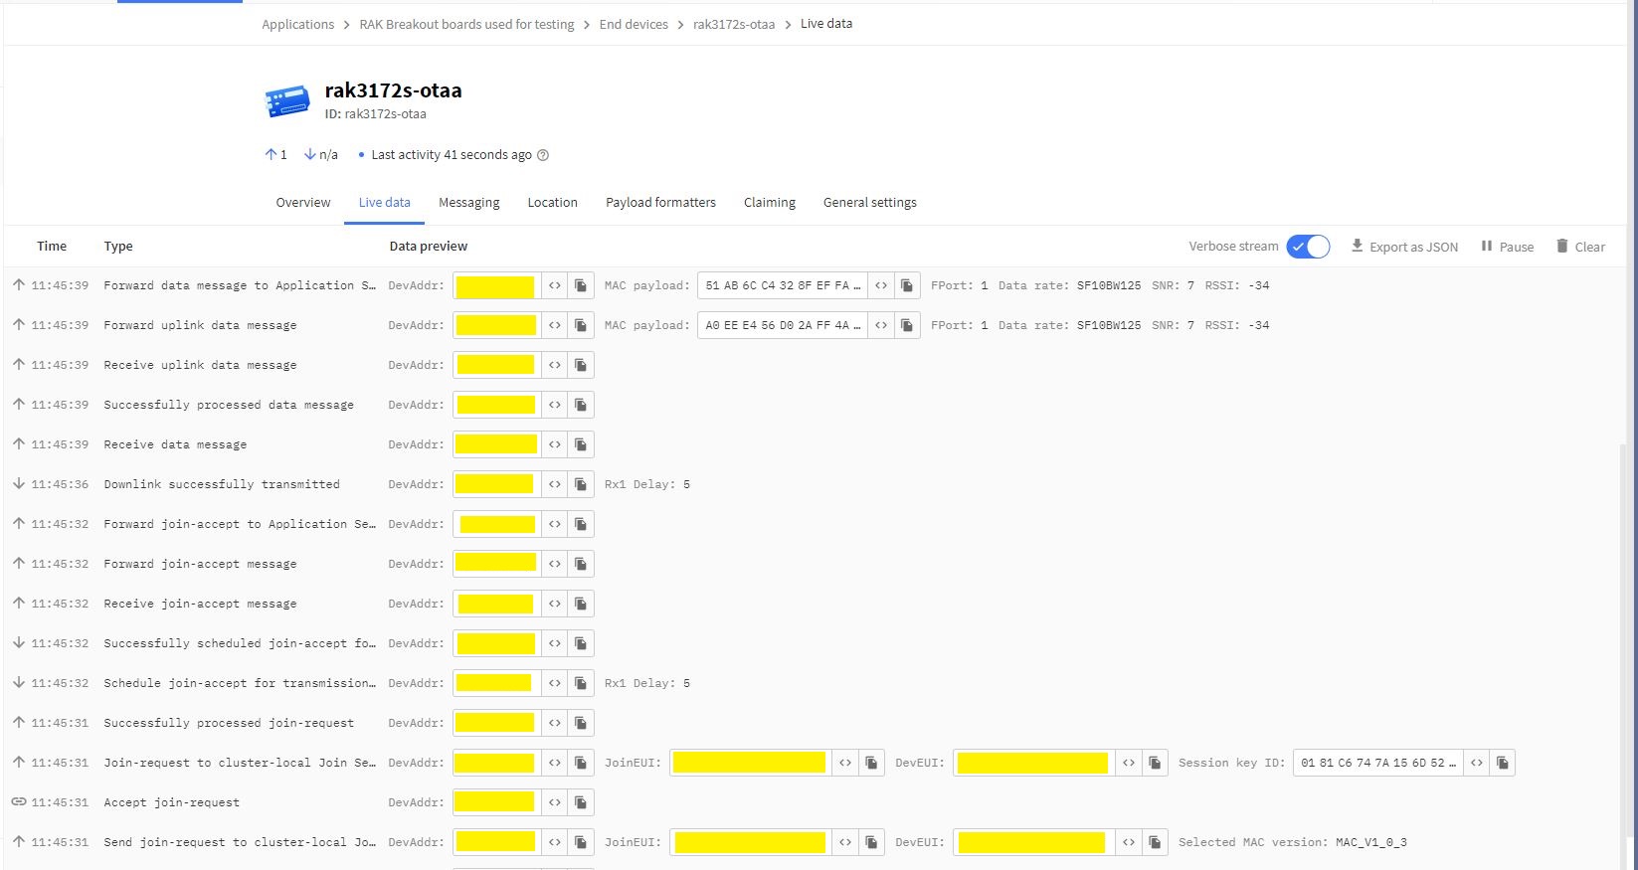Copy DevEUI in Send join-request row
1638x870 pixels.
click(x=1155, y=842)
